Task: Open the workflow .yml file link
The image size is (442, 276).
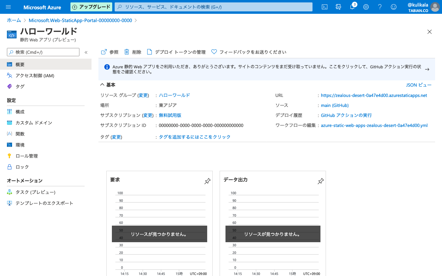Action: point(374,126)
